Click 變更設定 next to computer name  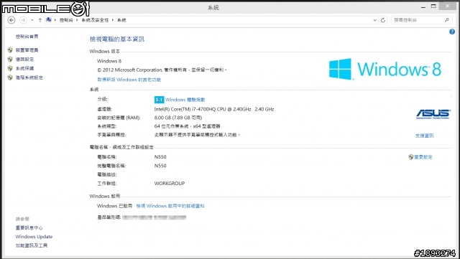coord(423,157)
